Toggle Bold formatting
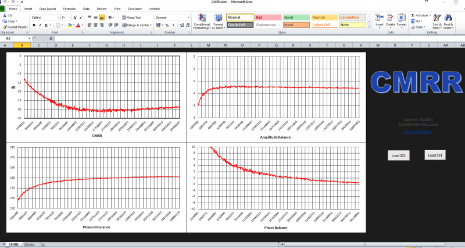465x248 pixels. 34,25
